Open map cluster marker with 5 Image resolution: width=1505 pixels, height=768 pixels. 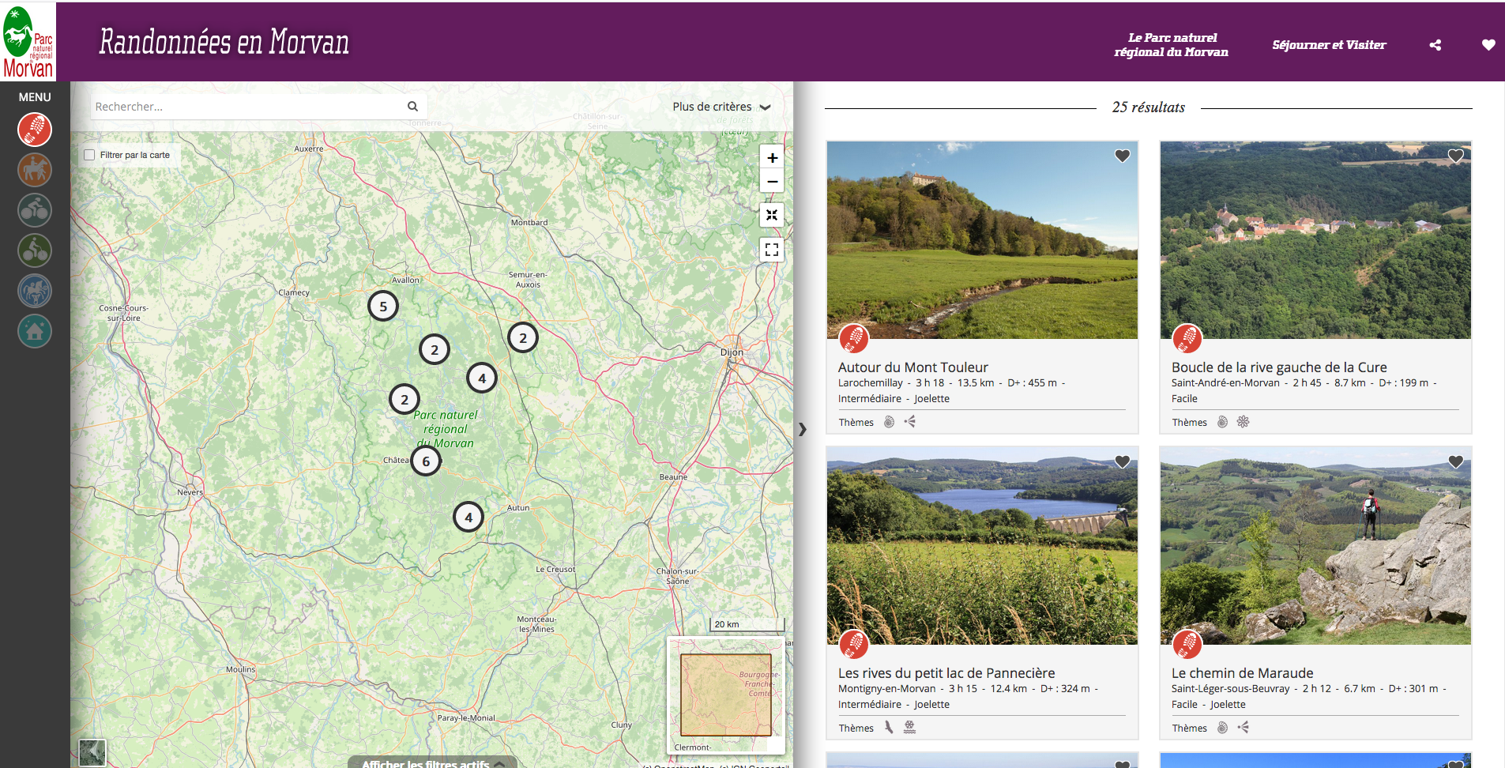click(383, 306)
